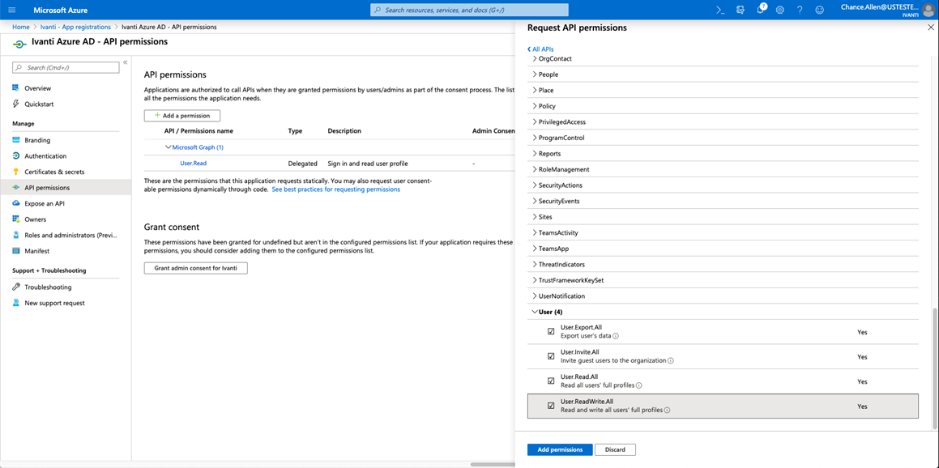Click Grant admin consent for Ivanti

coord(195,268)
